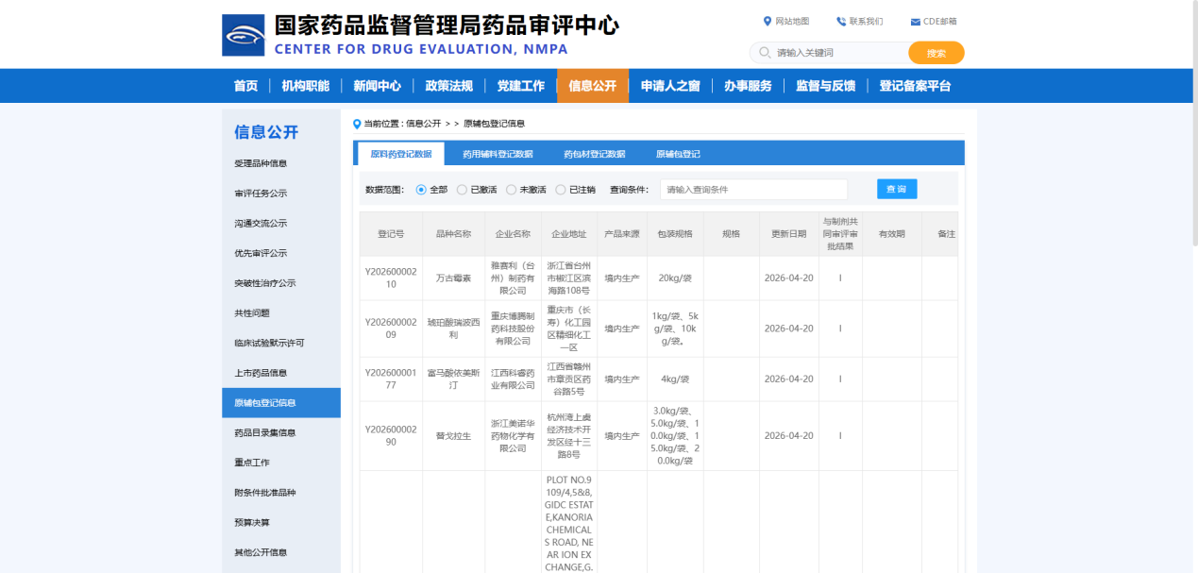This screenshot has width=1198, height=573.
Task: Open 突破性治疗公示 in sidebar
Action: [x=281, y=283]
